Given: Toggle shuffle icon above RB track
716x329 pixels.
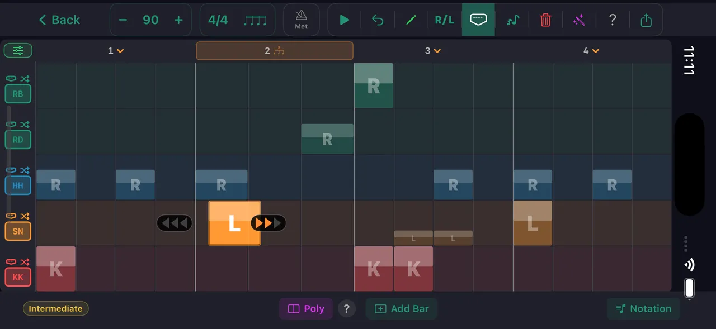Looking at the screenshot, I should click(x=25, y=79).
